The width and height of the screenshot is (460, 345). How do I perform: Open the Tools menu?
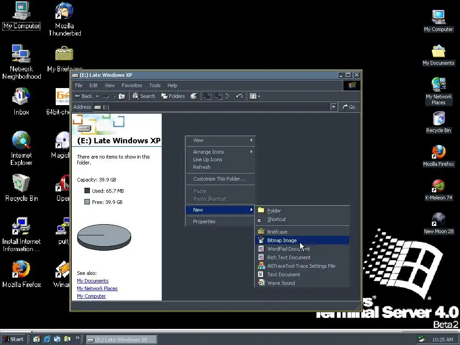point(155,85)
